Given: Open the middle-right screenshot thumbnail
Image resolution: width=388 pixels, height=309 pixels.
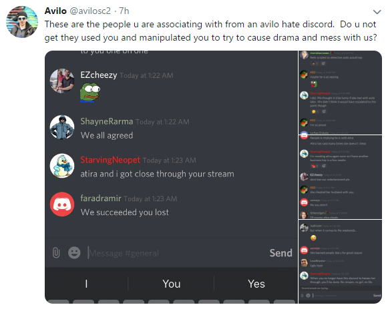Looking at the screenshot, I should tap(340, 177).
